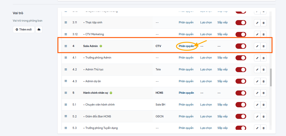Delete the Thực tập sinh role

pyautogui.click(x=263, y=23)
